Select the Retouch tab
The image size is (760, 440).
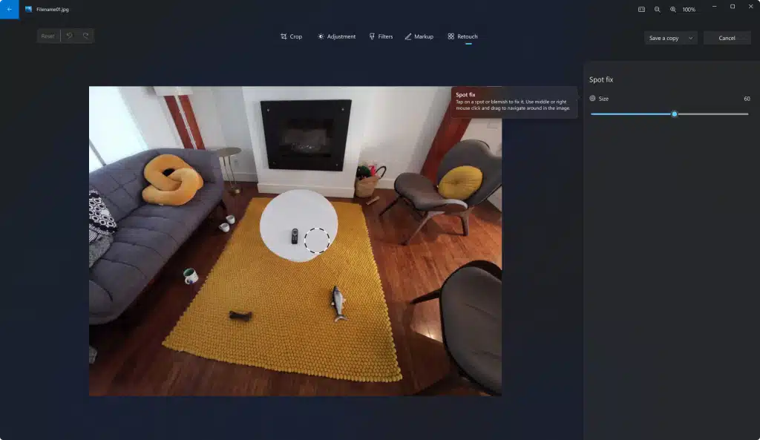pyautogui.click(x=463, y=36)
